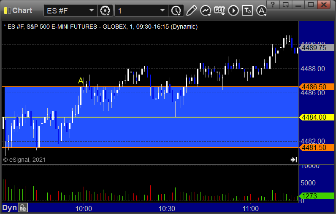Maximize the Chart window
This screenshot has width=336, height=214.
(x=311, y=5)
